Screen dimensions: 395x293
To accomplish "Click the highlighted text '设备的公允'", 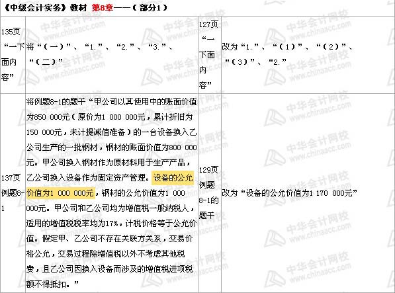I will click(x=173, y=178).
